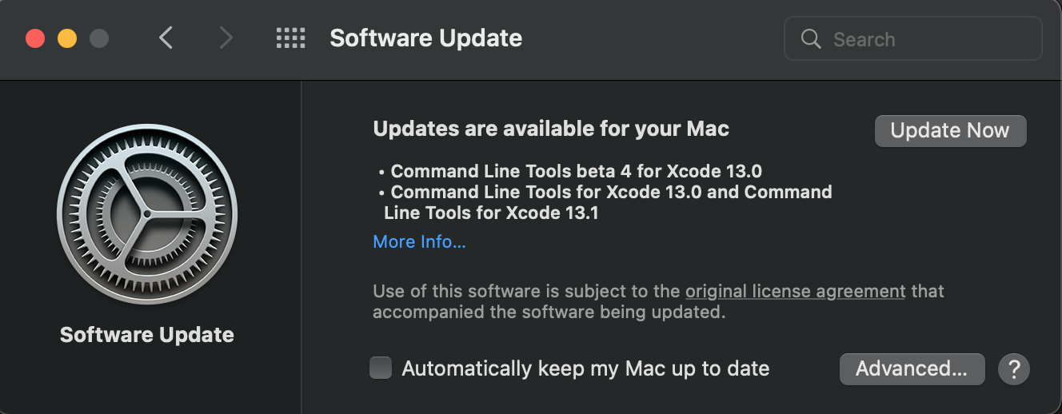Close the Software Update window
The height and width of the screenshot is (414, 1062).
coord(35,38)
